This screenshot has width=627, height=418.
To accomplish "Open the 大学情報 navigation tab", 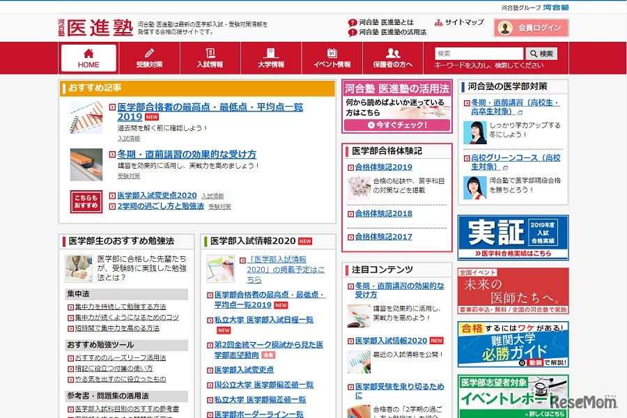I will coord(271,58).
